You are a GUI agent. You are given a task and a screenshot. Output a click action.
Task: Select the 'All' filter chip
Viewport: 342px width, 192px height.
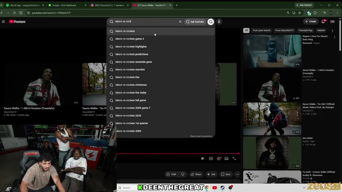coord(246,30)
